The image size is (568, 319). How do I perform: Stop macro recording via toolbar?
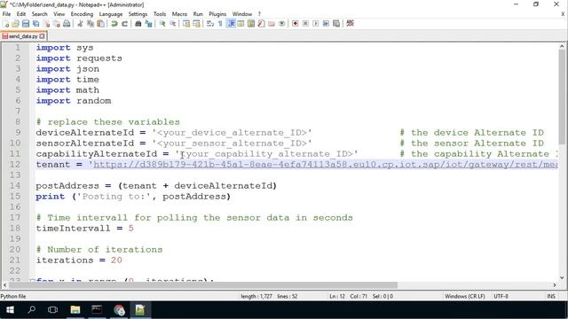click(x=305, y=24)
